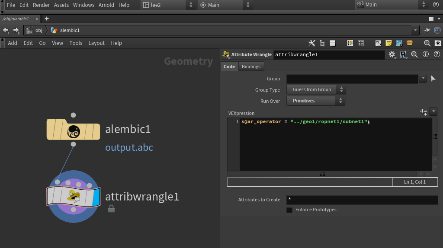Open the color palette icon in network toolbar
Screen dimensions: 443x248
coord(350,43)
